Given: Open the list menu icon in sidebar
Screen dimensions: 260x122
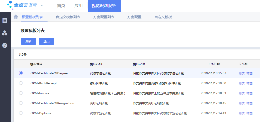Looking at the screenshot, I should point(5,20).
